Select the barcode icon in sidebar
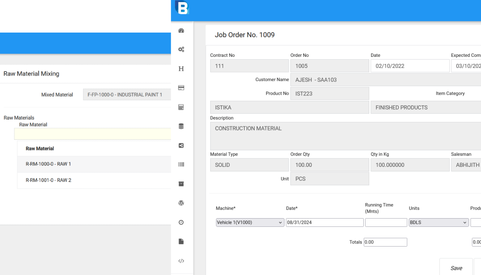The image size is (481, 275). [181, 165]
